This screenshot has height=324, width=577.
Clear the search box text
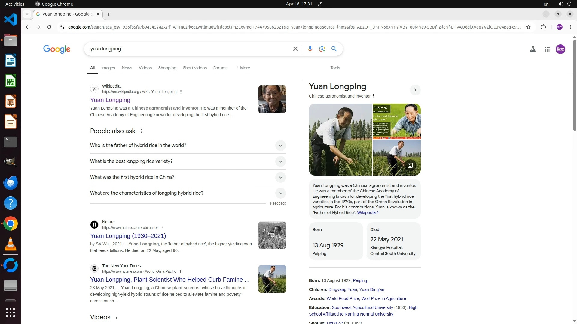(295, 49)
